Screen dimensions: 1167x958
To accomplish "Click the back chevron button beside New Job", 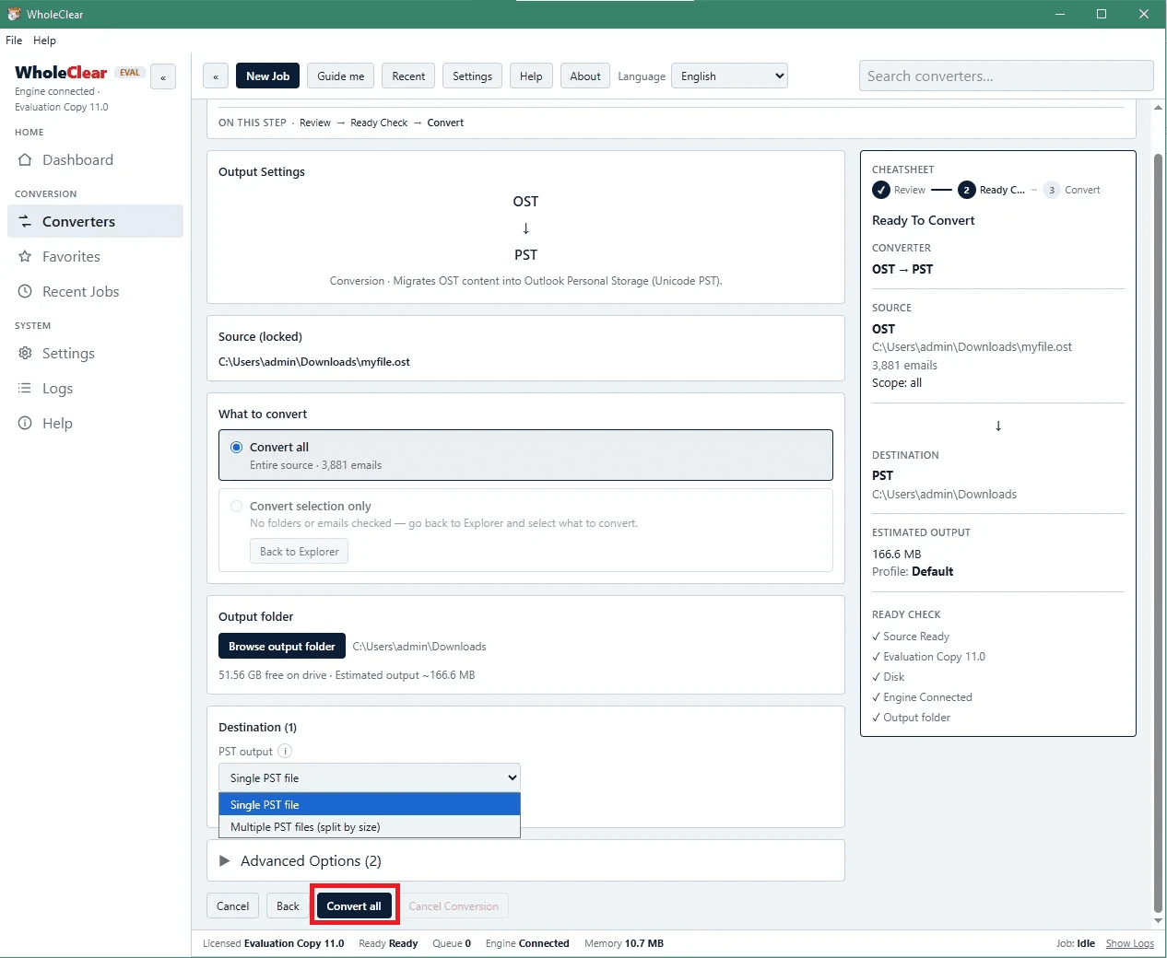I will coord(216,76).
